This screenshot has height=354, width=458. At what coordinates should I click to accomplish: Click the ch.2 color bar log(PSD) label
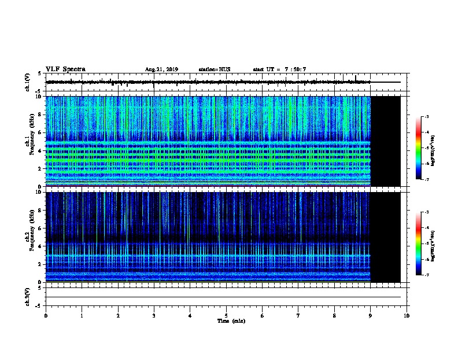coord(433,246)
